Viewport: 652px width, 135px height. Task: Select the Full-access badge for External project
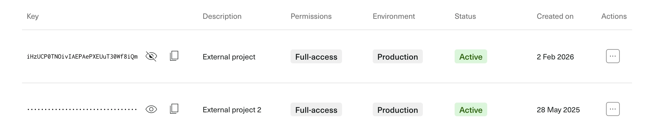[316, 57]
